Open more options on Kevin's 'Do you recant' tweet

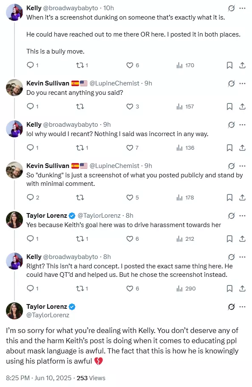tap(243, 83)
